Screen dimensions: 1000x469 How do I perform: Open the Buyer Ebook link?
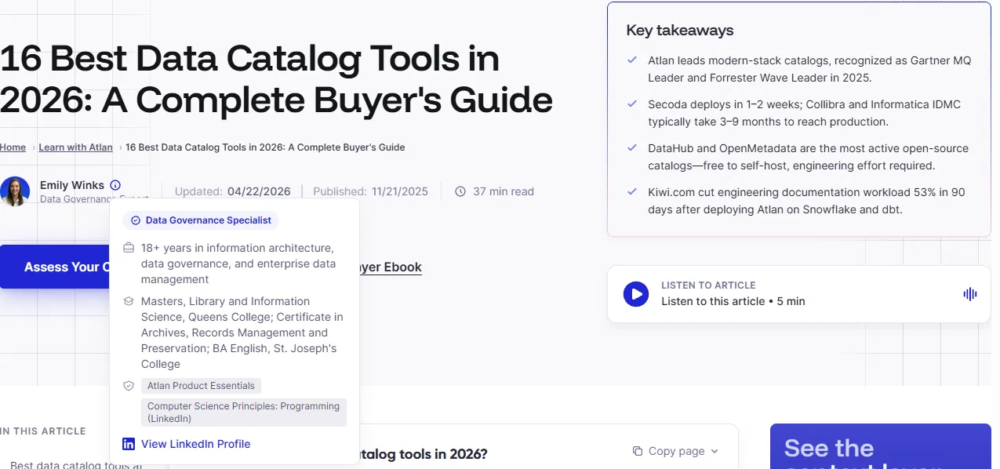tap(390, 267)
